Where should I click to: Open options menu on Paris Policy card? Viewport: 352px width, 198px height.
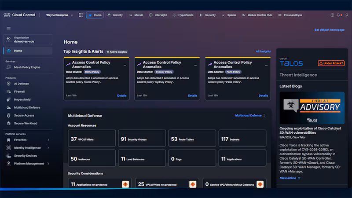coord(266,65)
